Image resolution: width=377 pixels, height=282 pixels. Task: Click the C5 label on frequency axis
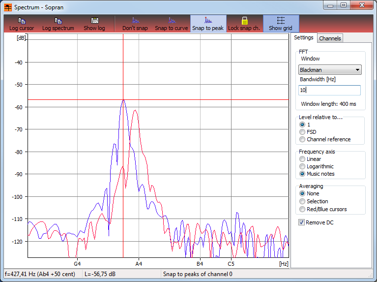click(x=231, y=264)
